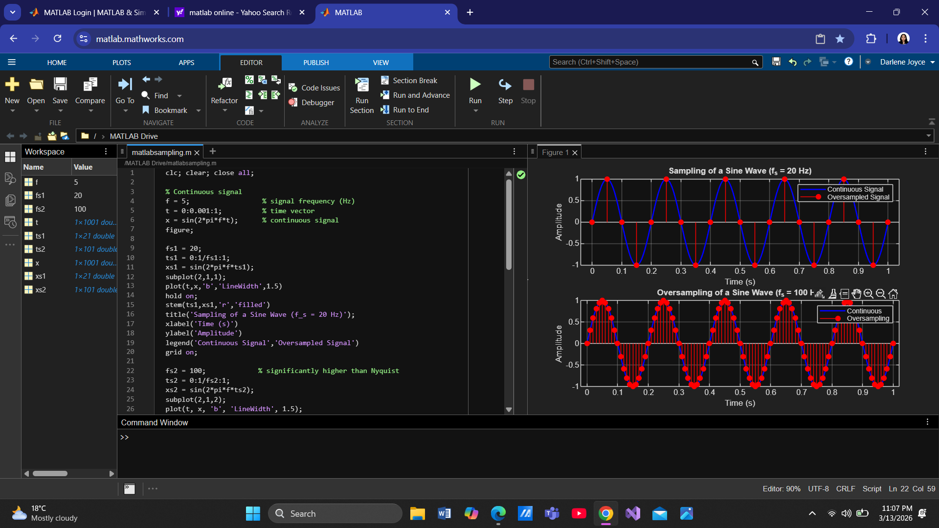Open the Debugger tool
The image size is (939, 528).
(317, 103)
